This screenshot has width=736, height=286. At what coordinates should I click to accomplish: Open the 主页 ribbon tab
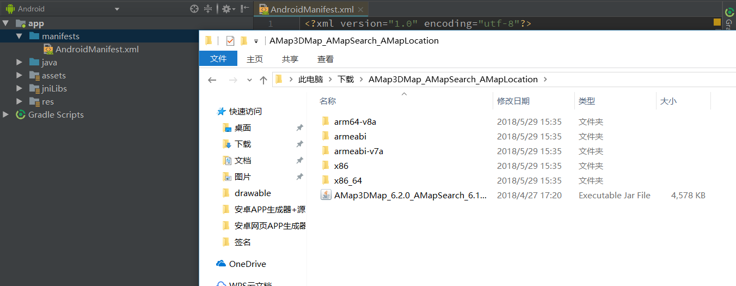coord(255,59)
